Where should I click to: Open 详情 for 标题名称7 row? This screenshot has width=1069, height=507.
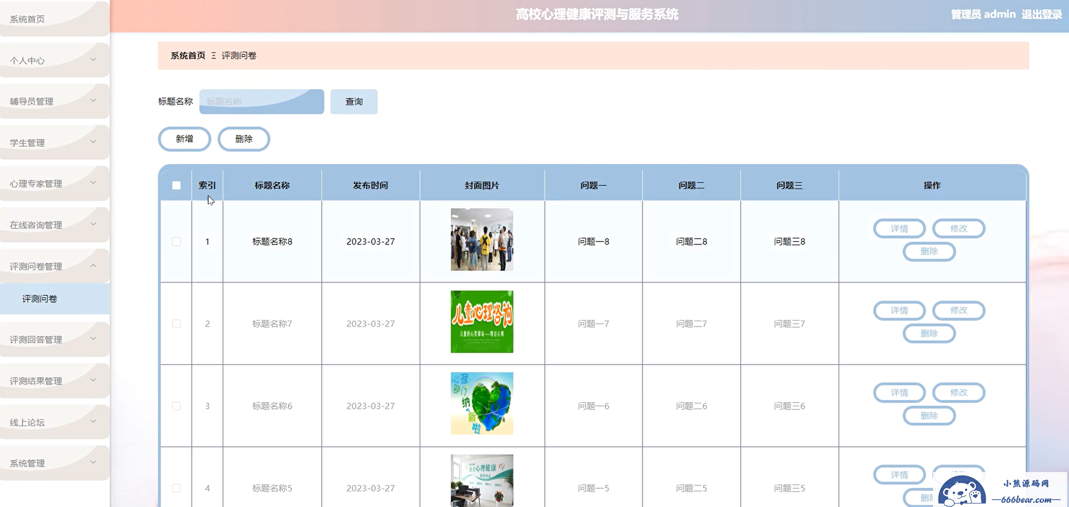899,310
